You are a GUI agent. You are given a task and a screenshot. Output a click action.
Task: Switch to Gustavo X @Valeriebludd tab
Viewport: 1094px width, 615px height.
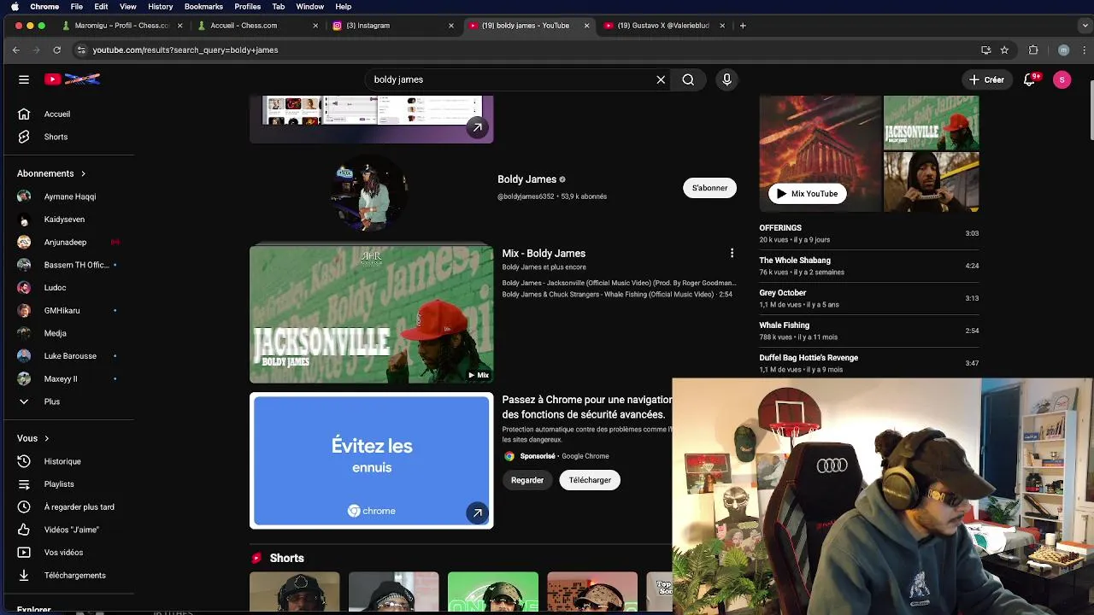click(664, 26)
